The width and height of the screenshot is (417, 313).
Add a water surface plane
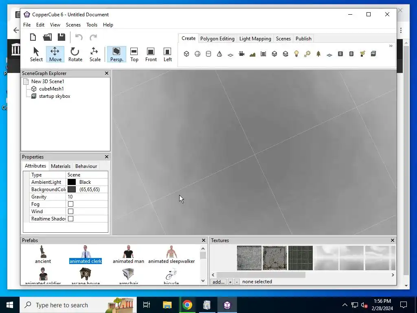(329, 55)
